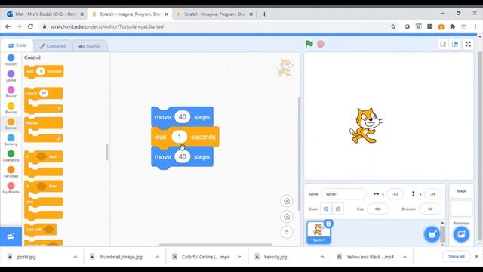Open the Add Extension button
This screenshot has width=483, height=272.
coord(11,236)
